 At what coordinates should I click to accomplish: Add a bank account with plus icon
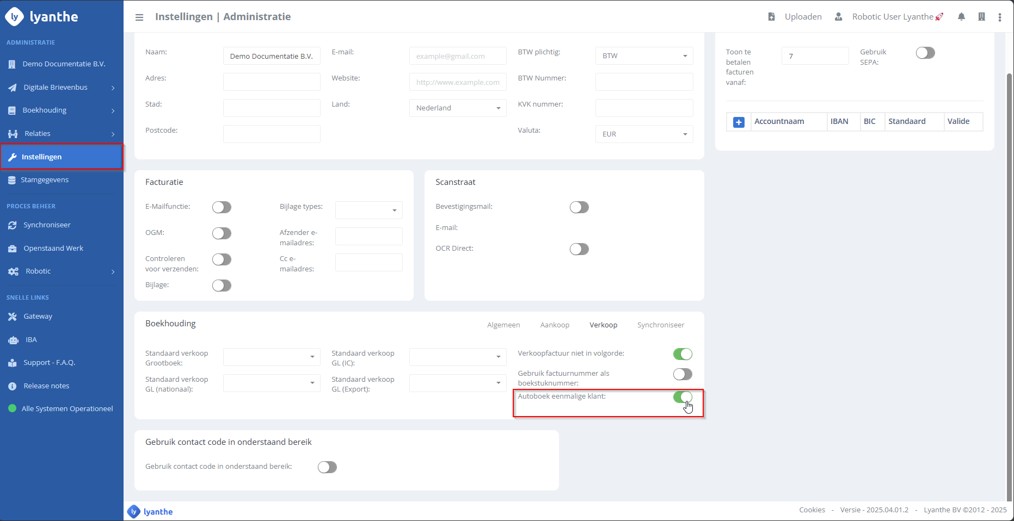(739, 122)
